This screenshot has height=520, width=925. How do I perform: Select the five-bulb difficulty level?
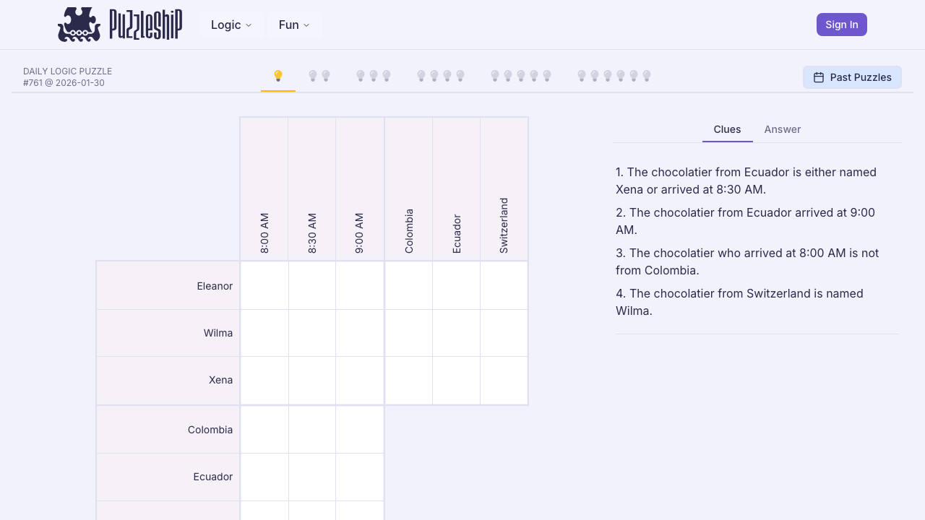520,74
